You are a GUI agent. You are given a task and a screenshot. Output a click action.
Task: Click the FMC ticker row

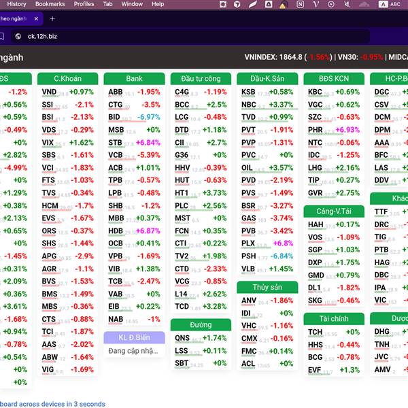[x=267, y=352]
